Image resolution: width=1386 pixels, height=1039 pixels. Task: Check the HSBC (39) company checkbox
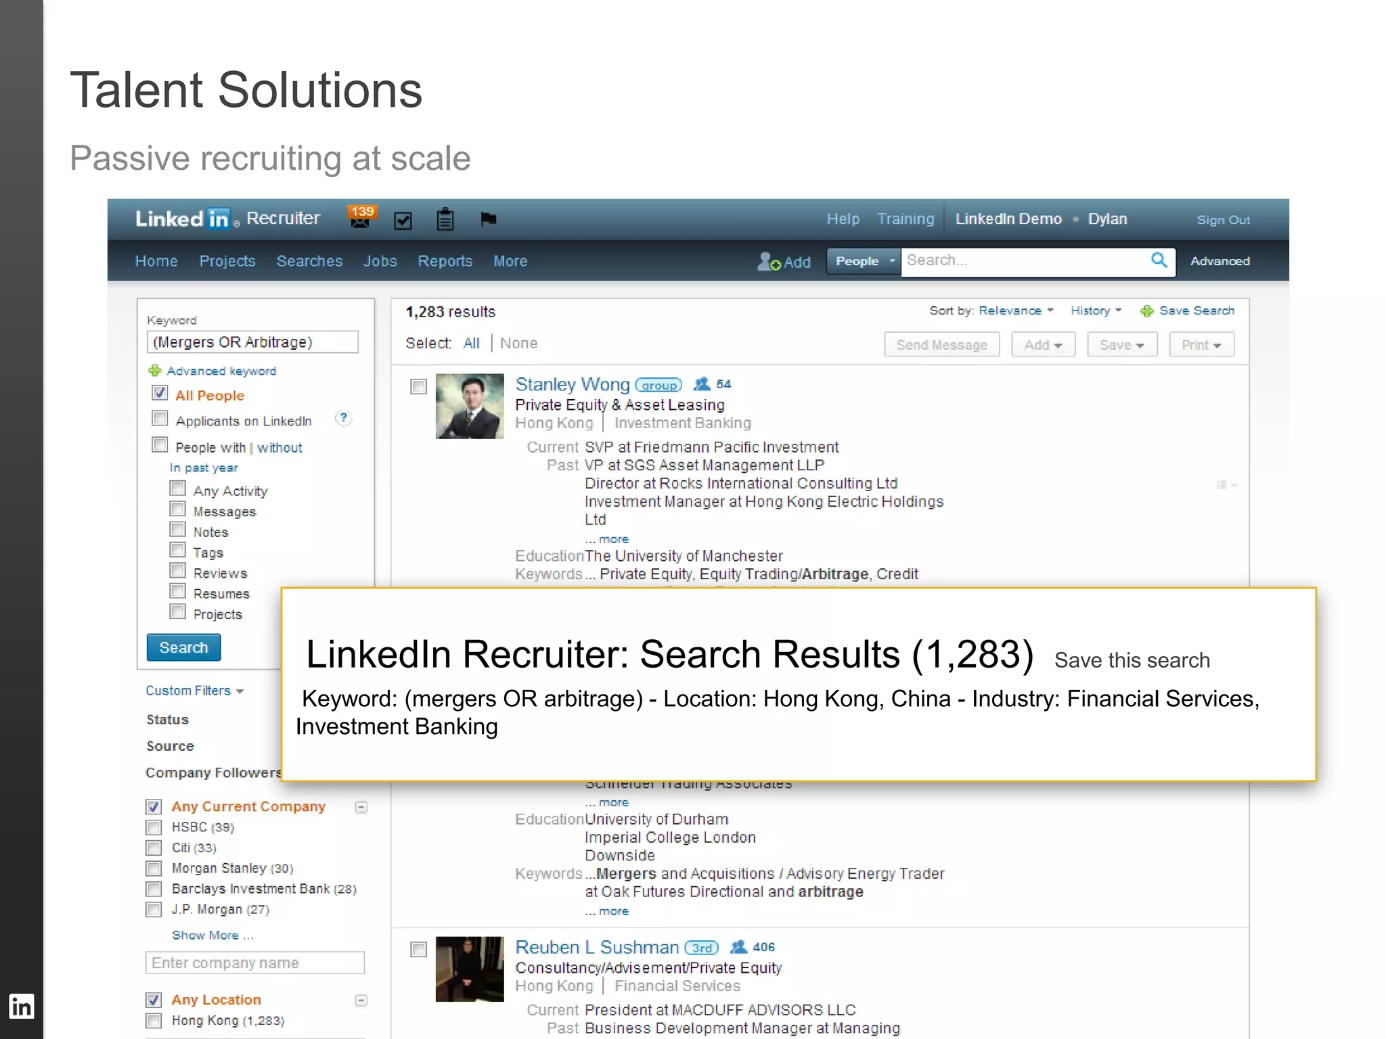coord(154,827)
